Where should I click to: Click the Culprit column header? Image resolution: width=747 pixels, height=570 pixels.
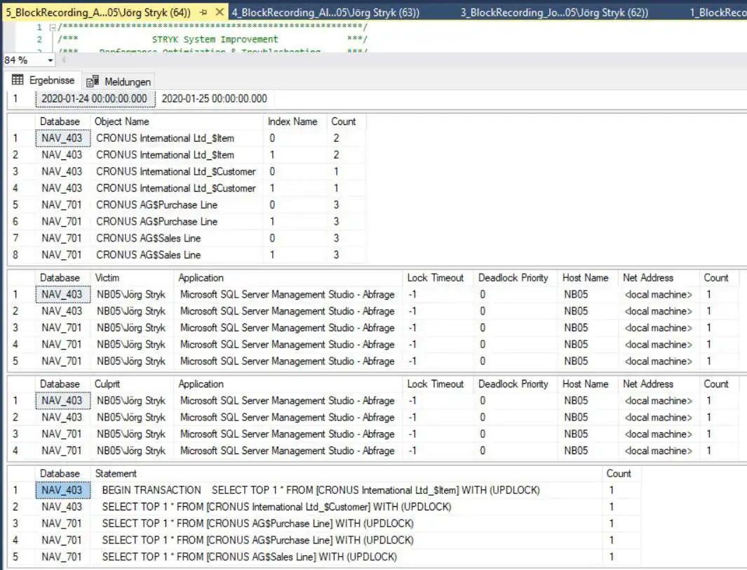coord(132,384)
